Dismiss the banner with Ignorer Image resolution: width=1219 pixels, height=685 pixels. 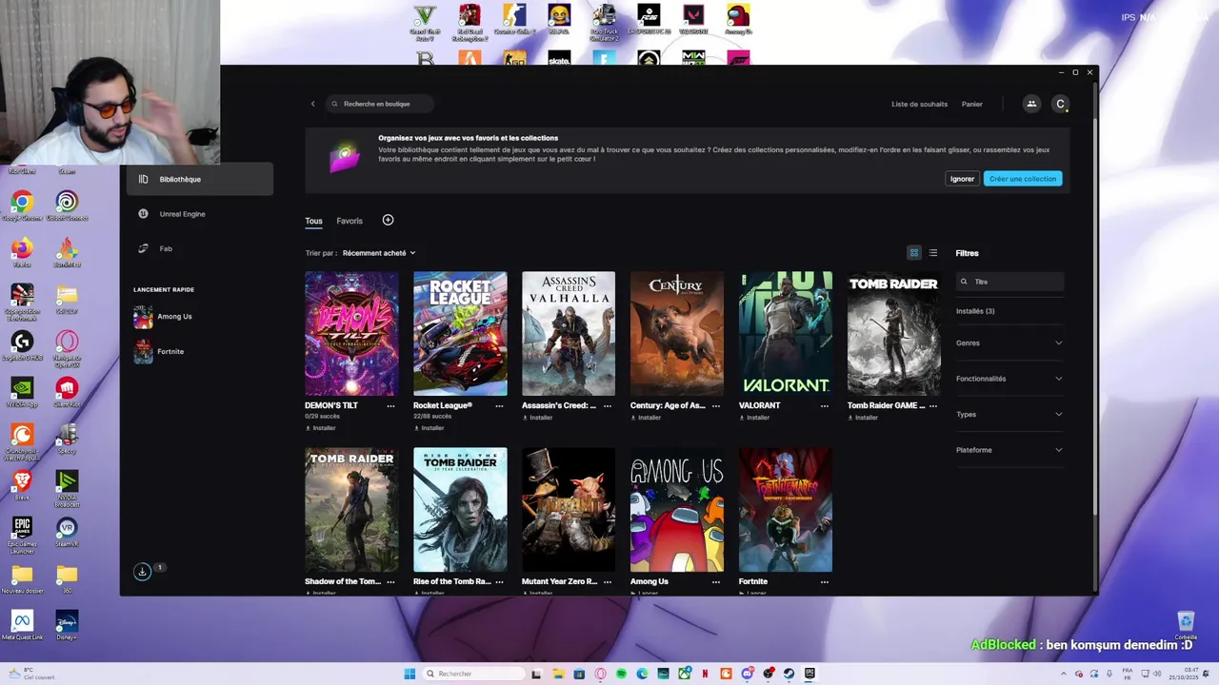point(962,179)
